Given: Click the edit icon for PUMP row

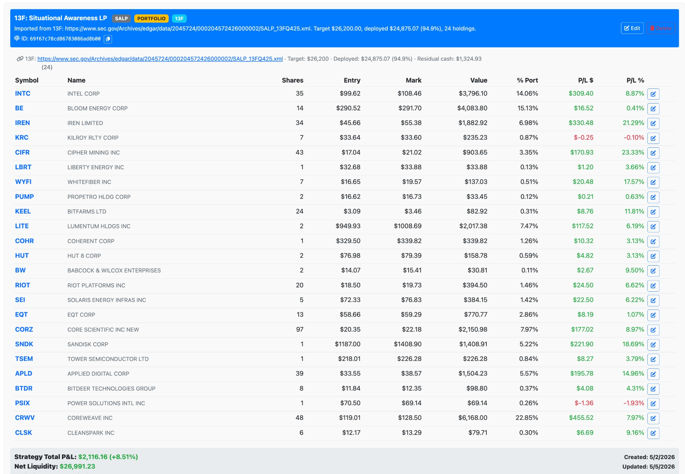Looking at the screenshot, I should (653, 197).
